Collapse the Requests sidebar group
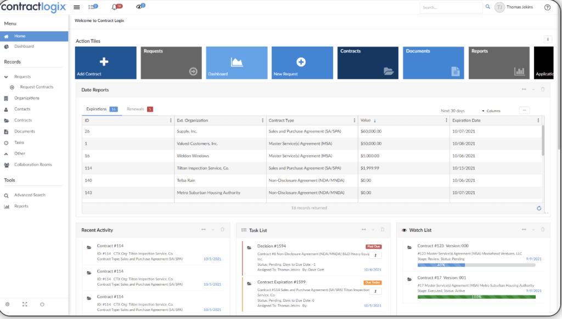Screen dimensions: 562x319 click(x=6, y=77)
